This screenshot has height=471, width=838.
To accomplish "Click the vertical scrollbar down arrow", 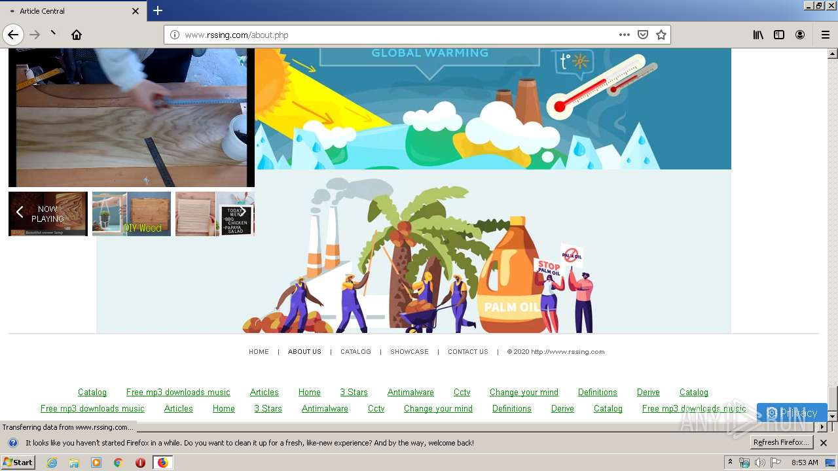I will [832, 416].
